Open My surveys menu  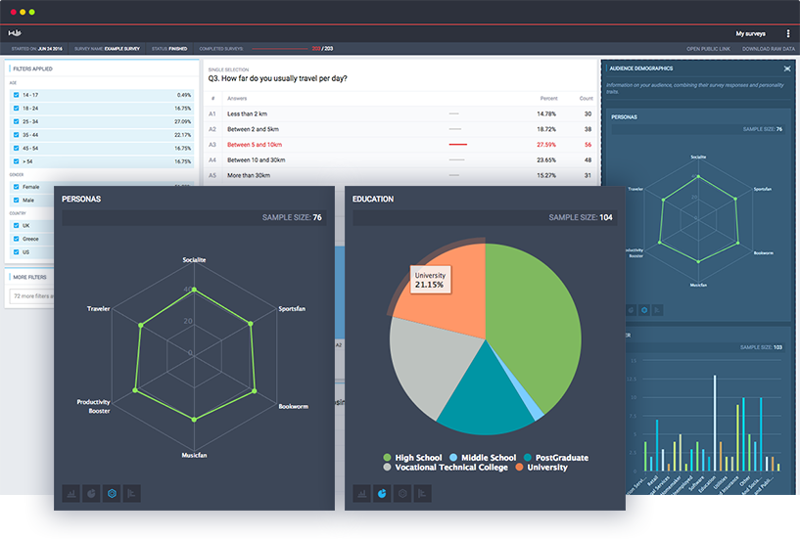pyautogui.click(x=750, y=33)
